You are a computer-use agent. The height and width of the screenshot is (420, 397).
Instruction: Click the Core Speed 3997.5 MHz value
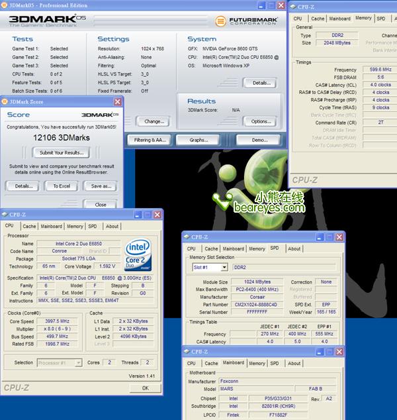(x=58, y=321)
